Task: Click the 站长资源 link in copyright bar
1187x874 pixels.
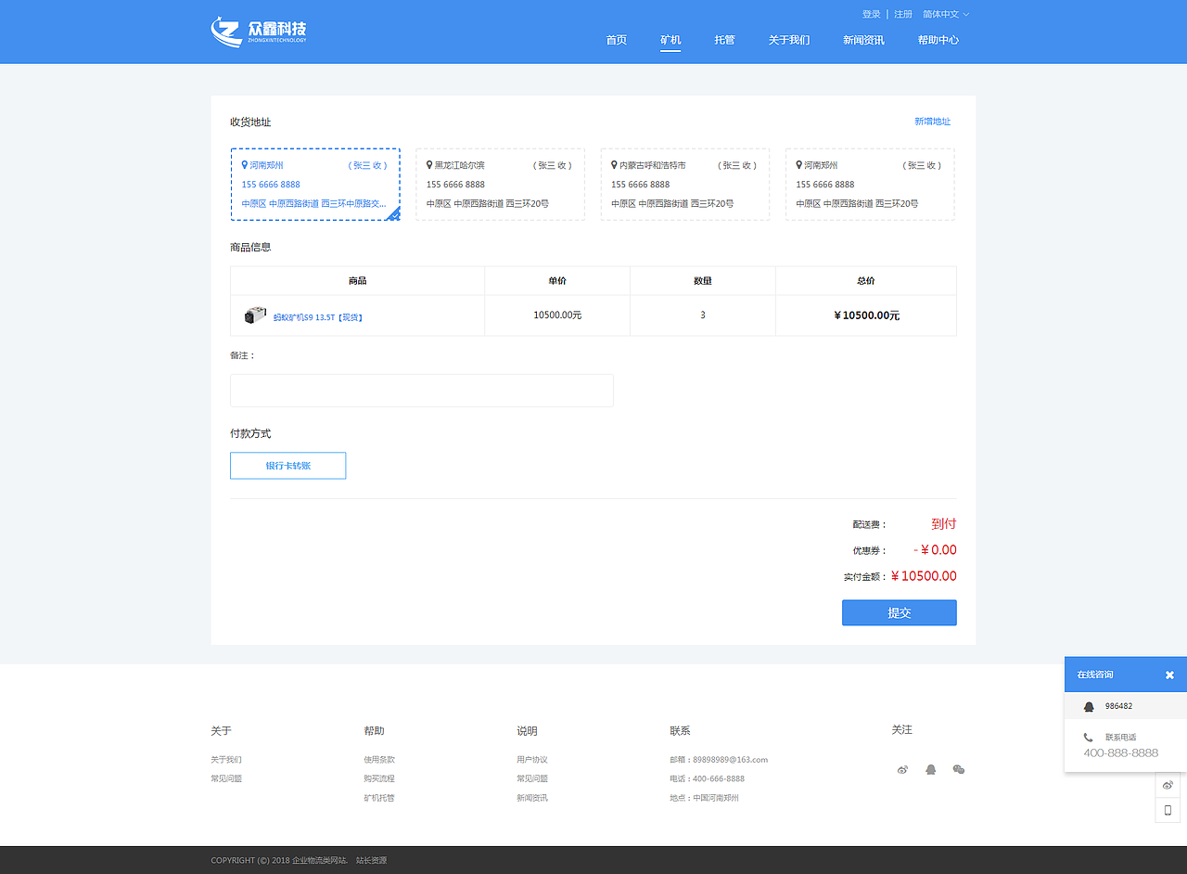Action: (x=371, y=860)
